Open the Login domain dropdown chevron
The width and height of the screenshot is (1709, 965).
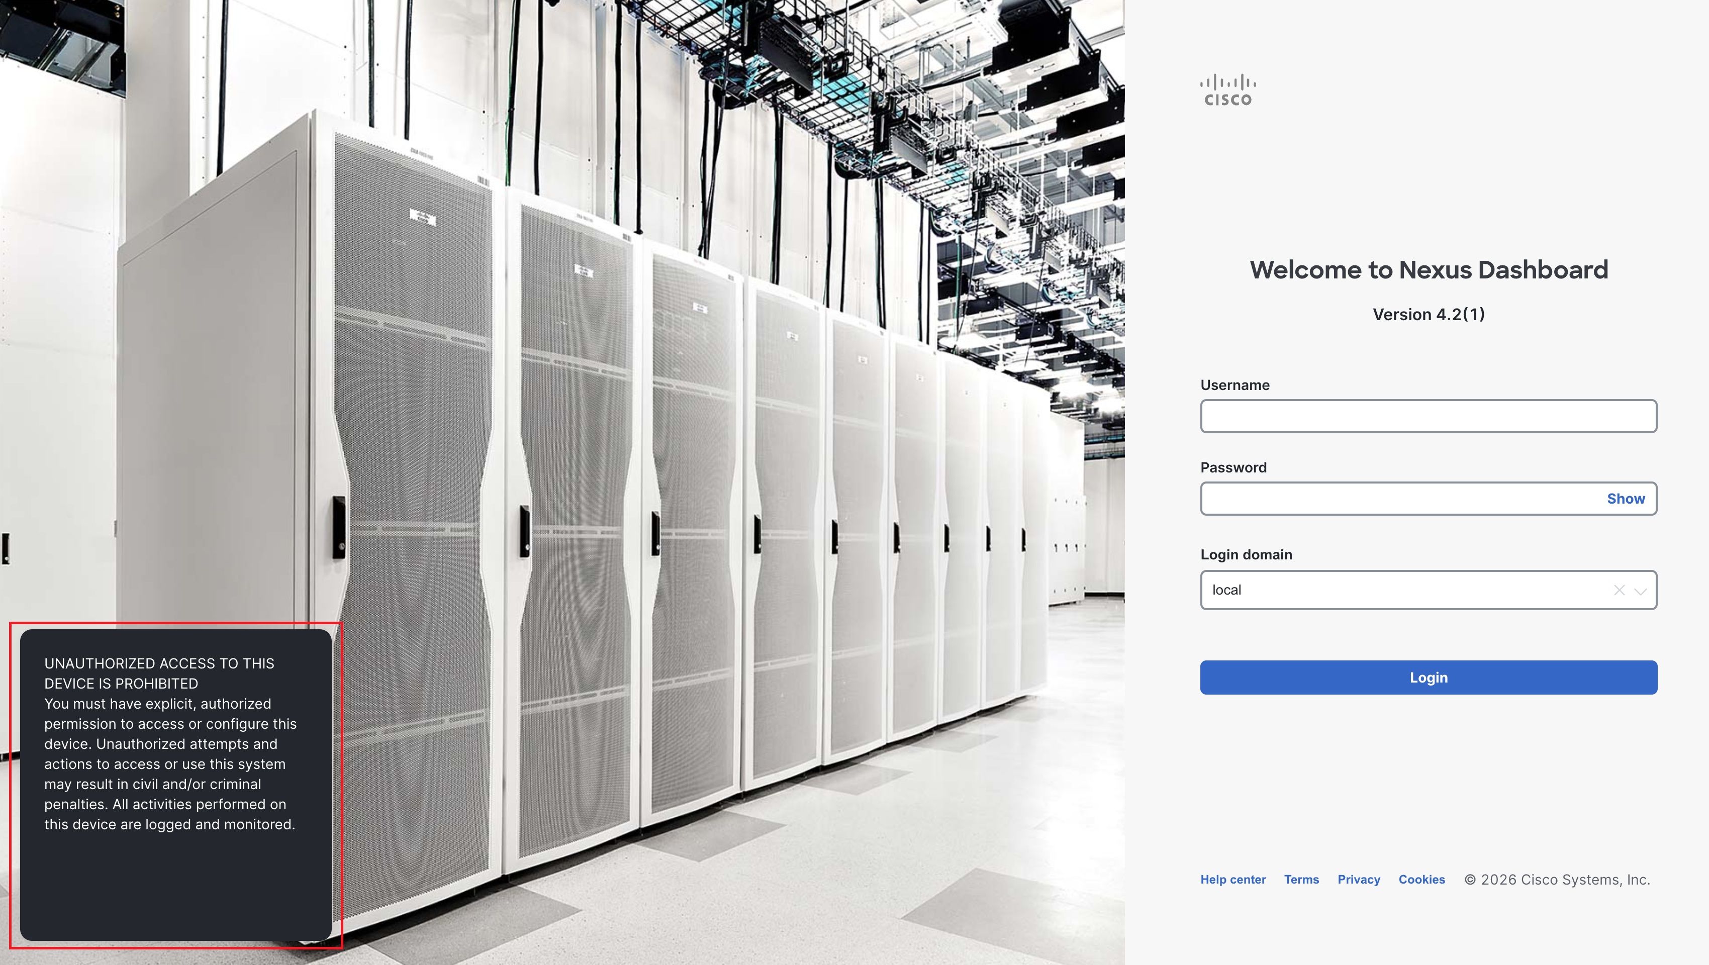tap(1641, 590)
